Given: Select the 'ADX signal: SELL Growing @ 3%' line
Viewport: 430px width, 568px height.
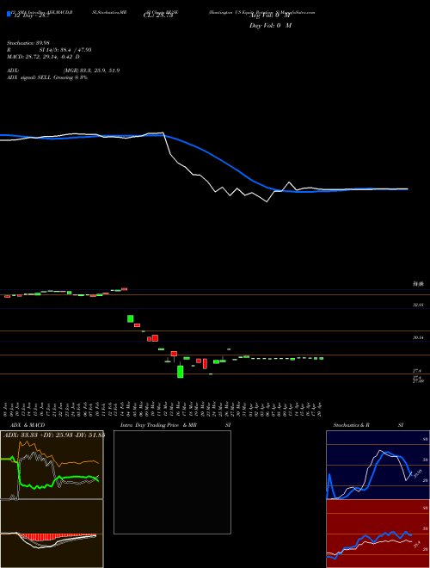Looking at the screenshot, I should [47, 77].
